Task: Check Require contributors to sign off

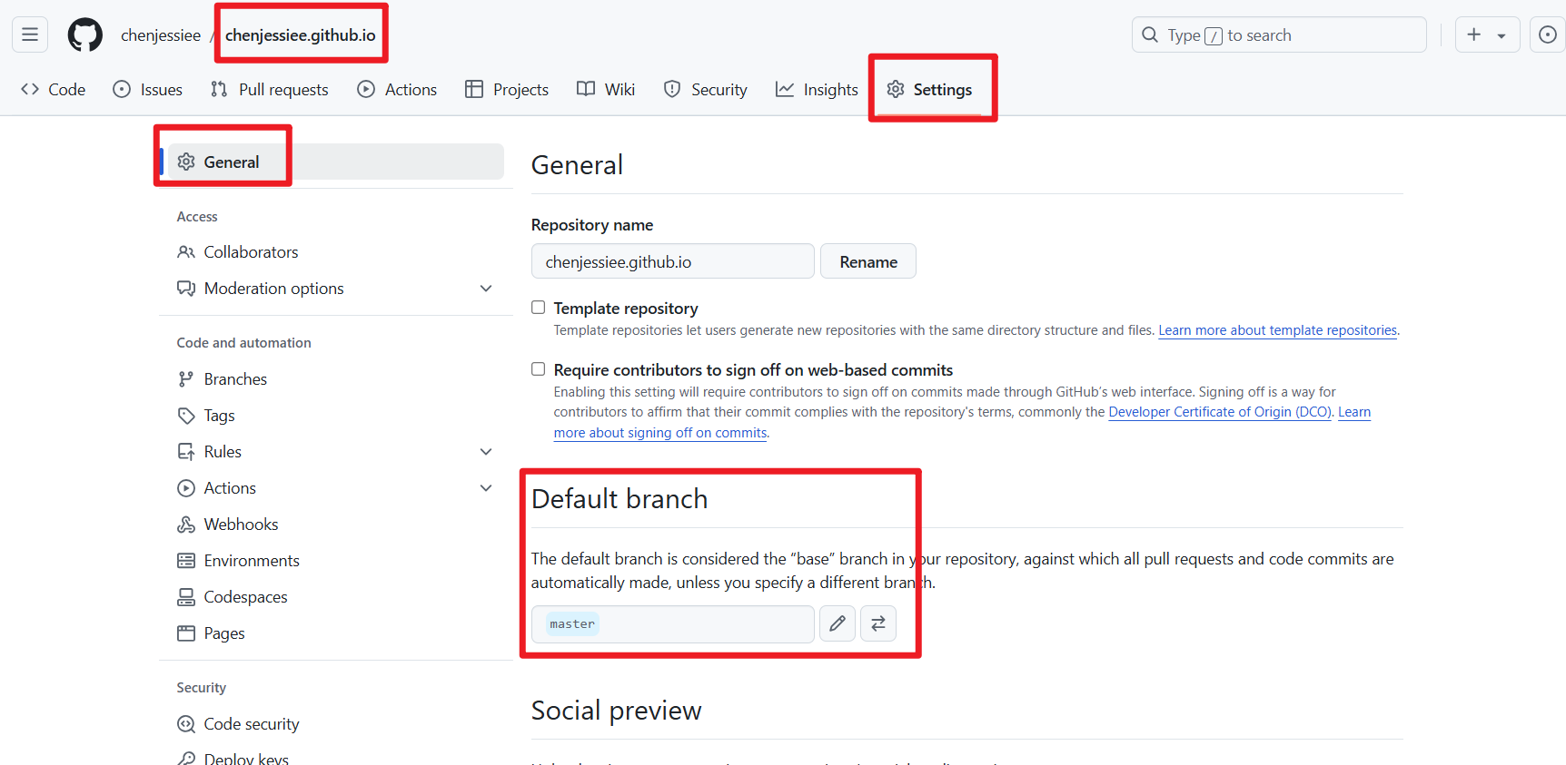Action: click(539, 369)
